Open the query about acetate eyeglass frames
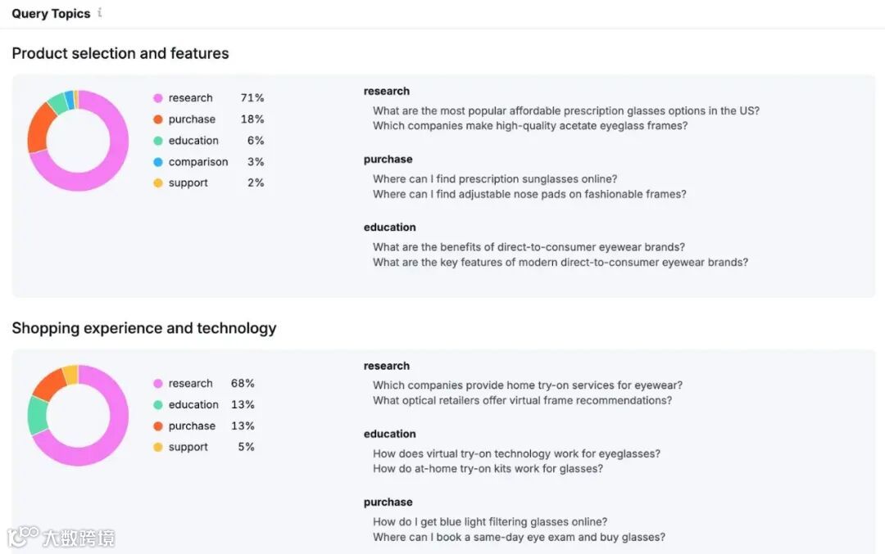The image size is (885, 554). (529, 126)
